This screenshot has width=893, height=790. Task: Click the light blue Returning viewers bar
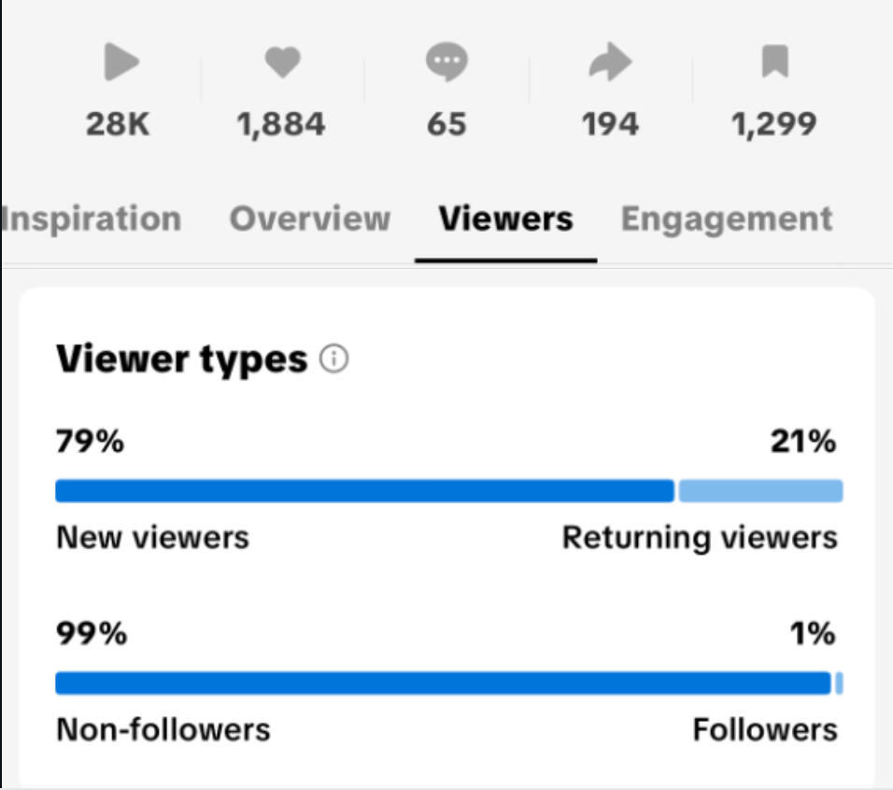pos(760,491)
